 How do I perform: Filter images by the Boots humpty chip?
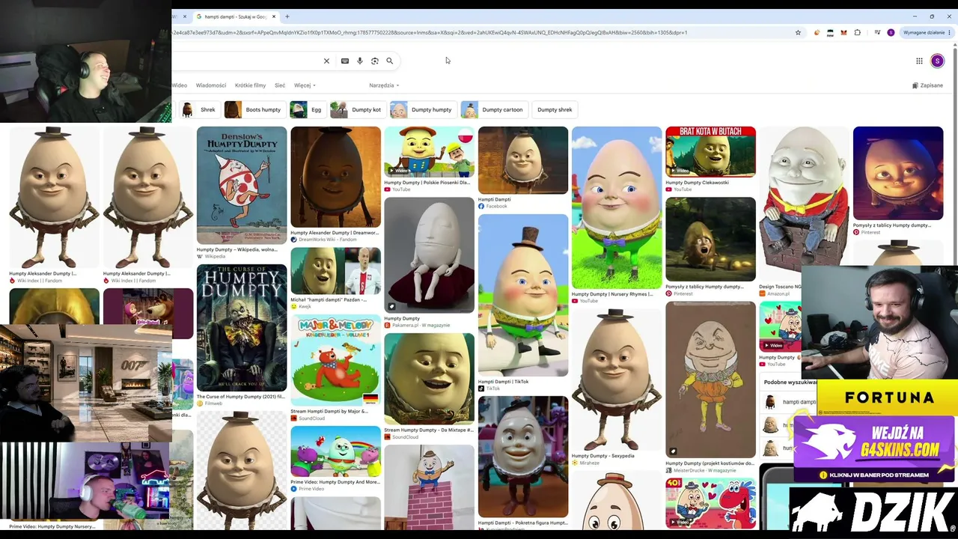[x=254, y=109]
